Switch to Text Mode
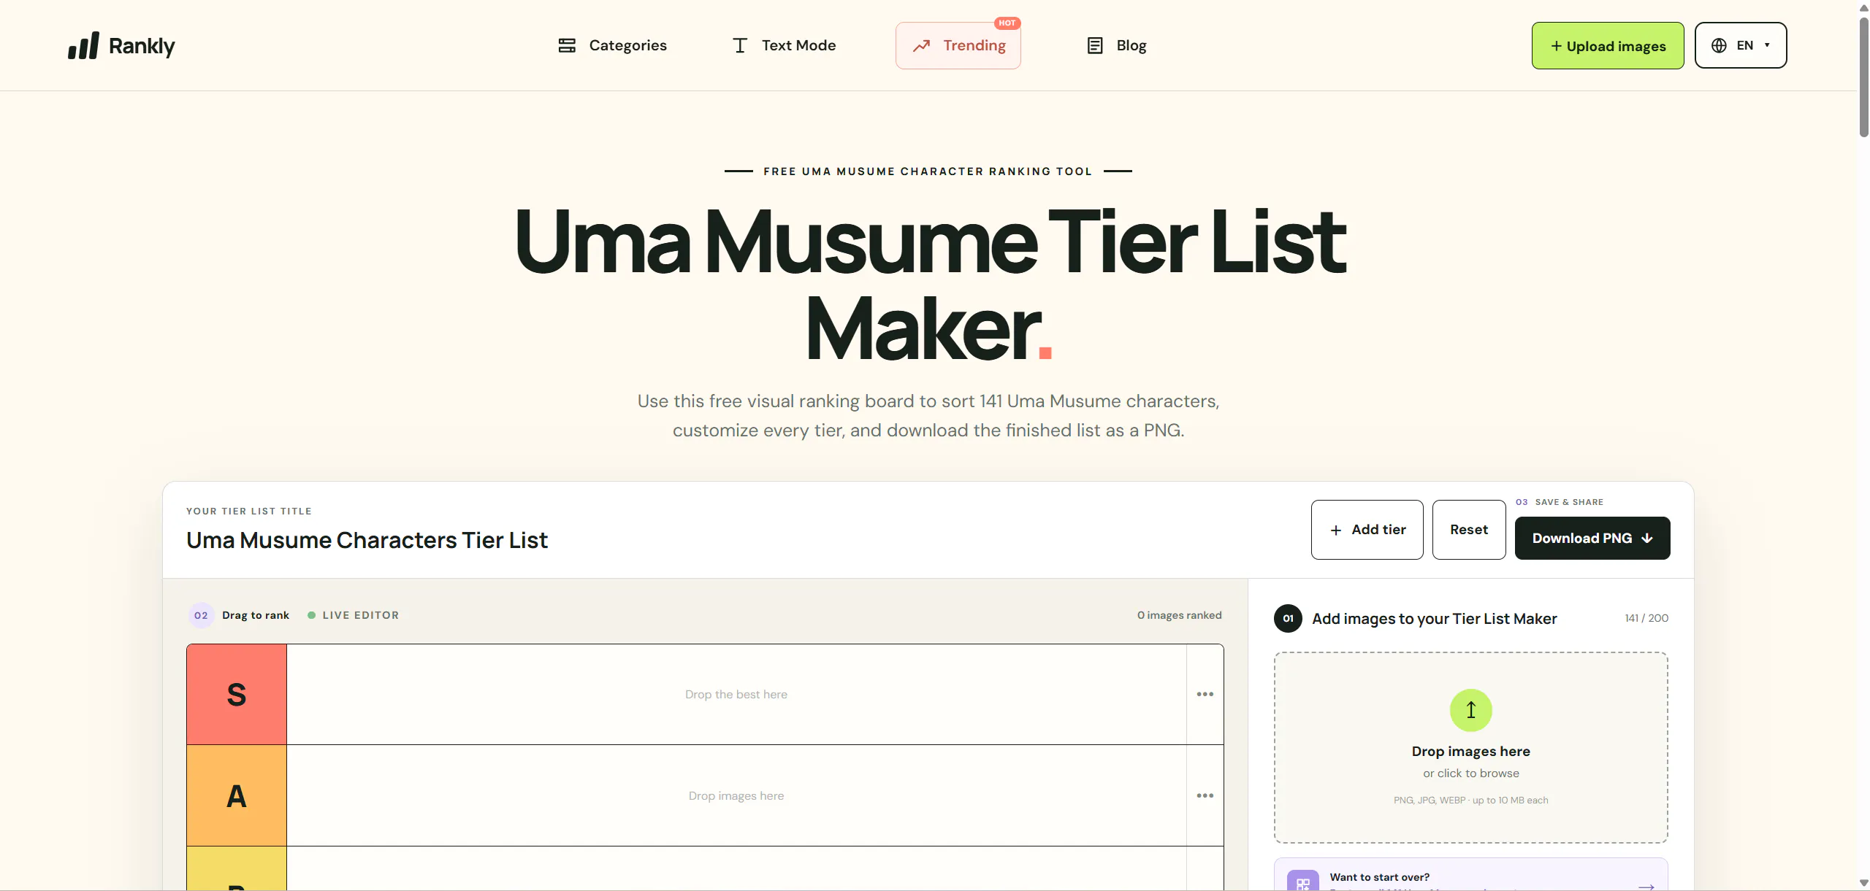The height and width of the screenshot is (891, 1870). 784,45
